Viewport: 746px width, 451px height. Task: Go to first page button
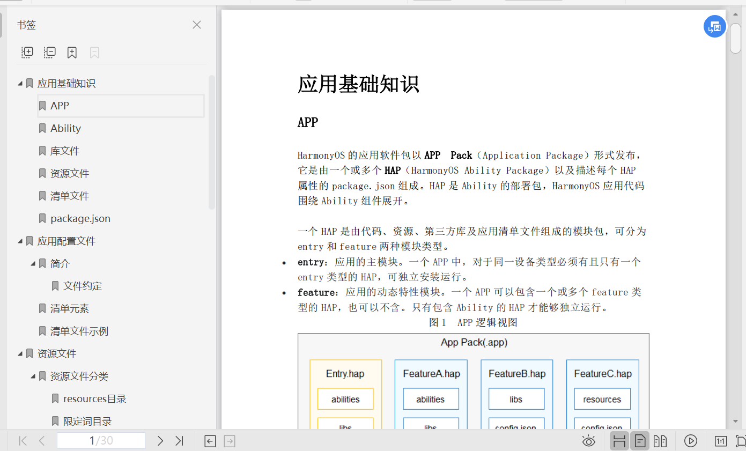[x=23, y=441]
